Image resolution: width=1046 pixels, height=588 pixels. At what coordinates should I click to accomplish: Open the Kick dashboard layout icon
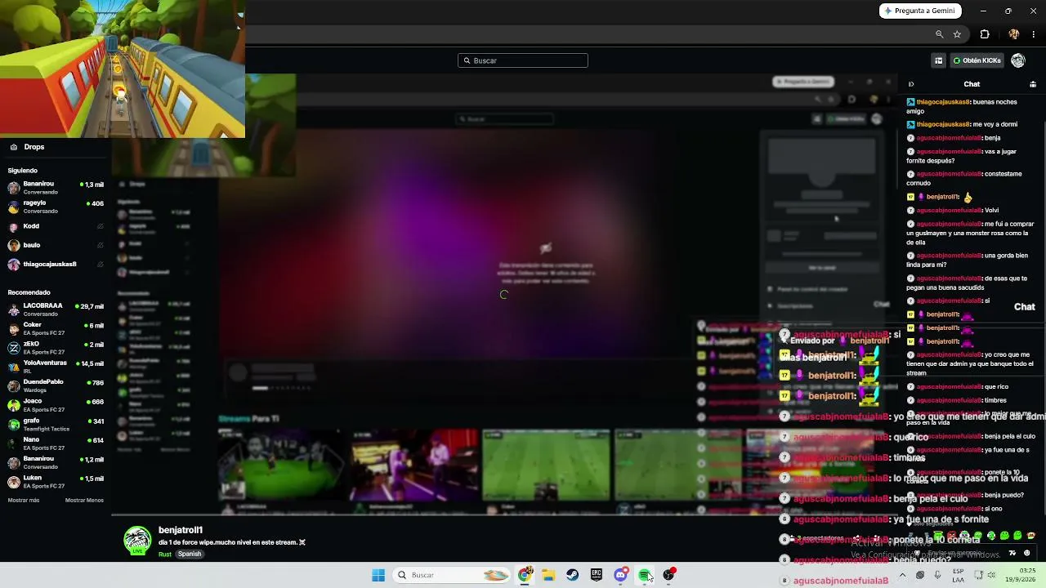tap(939, 60)
